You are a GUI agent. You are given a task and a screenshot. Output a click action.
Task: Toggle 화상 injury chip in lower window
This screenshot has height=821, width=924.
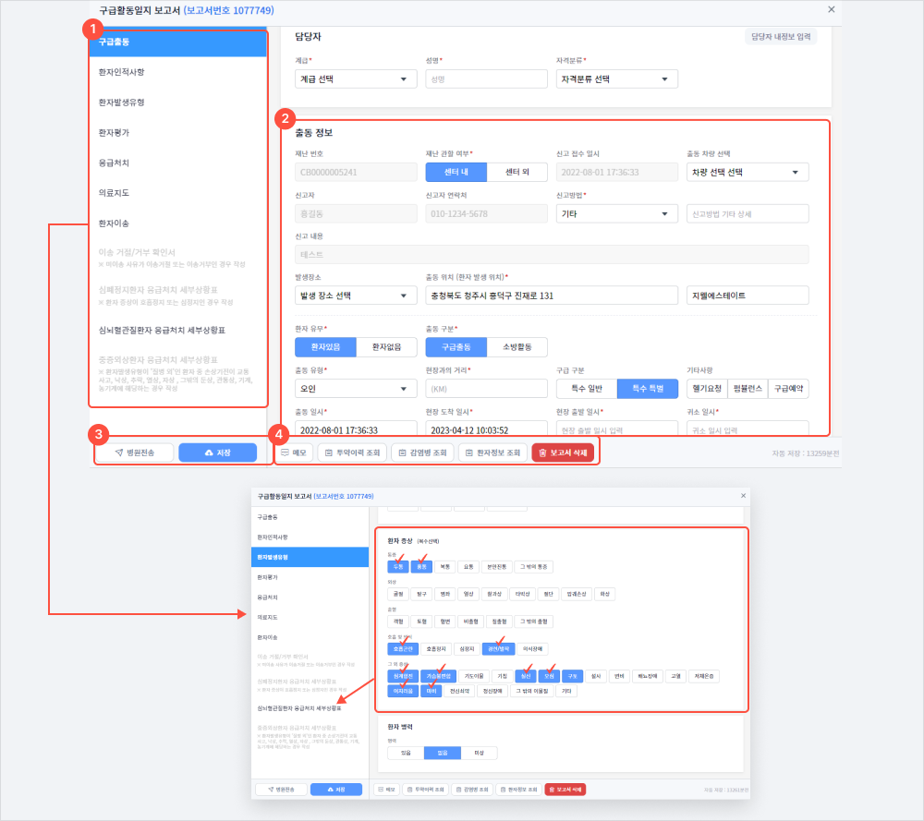coord(604,594)
